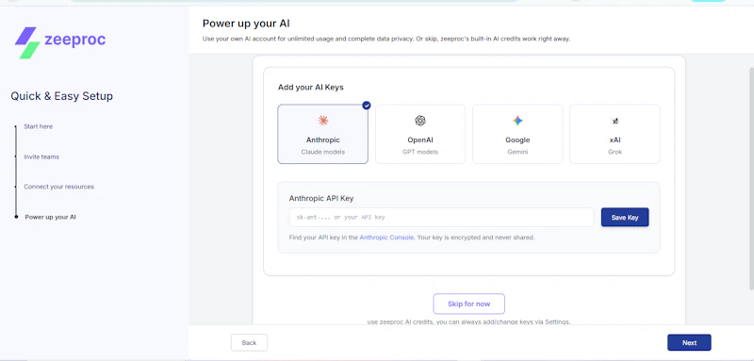Select the "GPT models" provider card
Image resolution: width=754 pixels, height=361 pixels.
[x=420, y=134]
